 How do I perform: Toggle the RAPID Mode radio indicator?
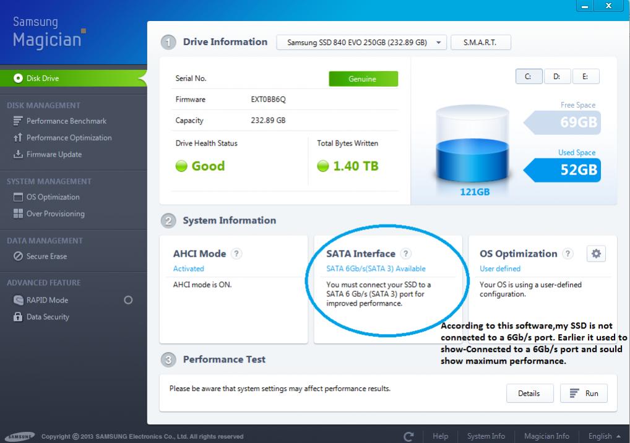(x=128, y=300)
